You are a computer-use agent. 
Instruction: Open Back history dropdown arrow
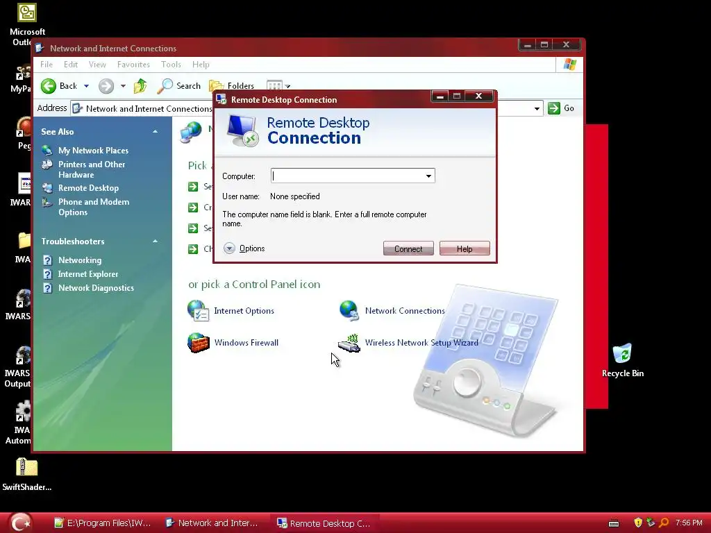[86, 86]
